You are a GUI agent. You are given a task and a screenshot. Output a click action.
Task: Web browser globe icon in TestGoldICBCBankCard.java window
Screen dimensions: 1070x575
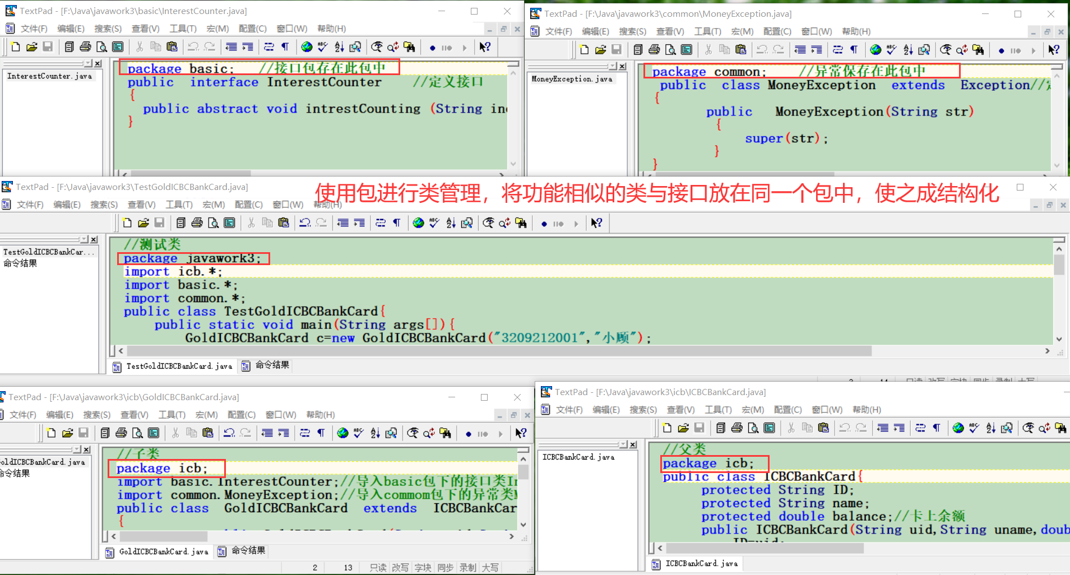(x=418, y=223)
